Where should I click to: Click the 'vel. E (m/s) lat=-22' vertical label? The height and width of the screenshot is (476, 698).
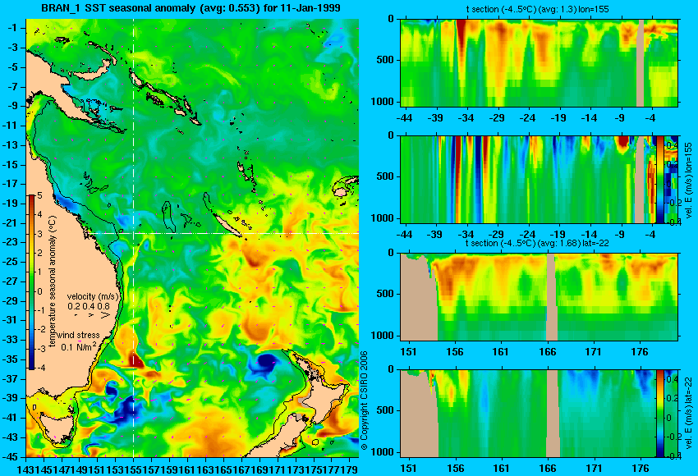(689, 416)
